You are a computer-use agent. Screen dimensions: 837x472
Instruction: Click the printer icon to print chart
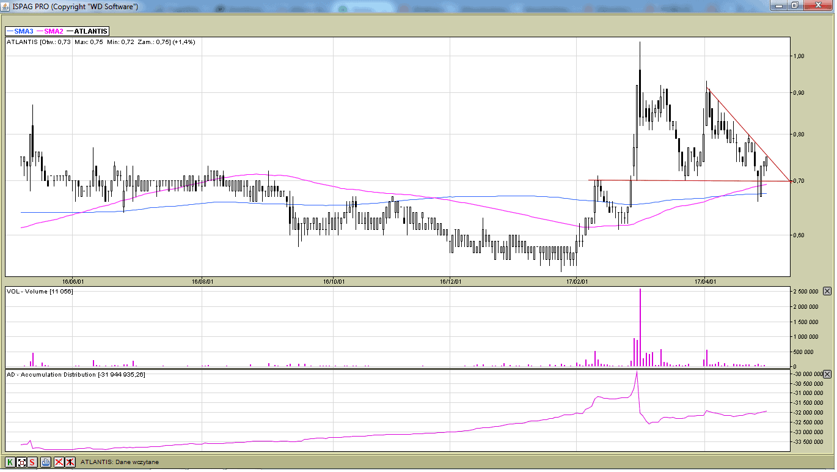tap(46, 462)
